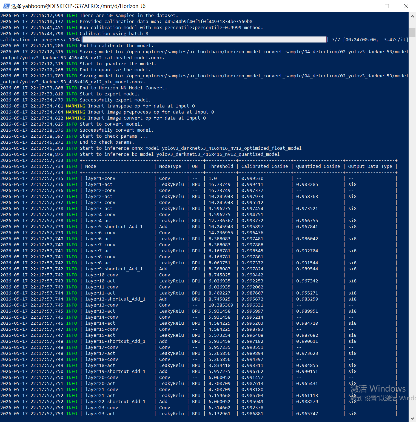Click the 'Insert transpose op' WARNING line
Screen dimensions: 416x422
click(98, 106)
